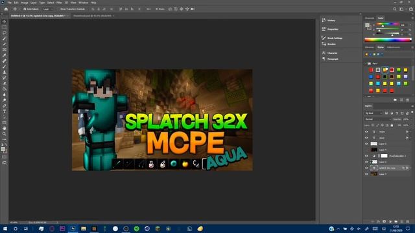Open the Properties panel icon
The height and width of the screenshot is (233, 415).
click(x=324, y=29)
